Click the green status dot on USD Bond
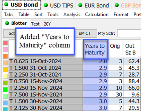This screenshot has width=141, height=111. (6, 5)
